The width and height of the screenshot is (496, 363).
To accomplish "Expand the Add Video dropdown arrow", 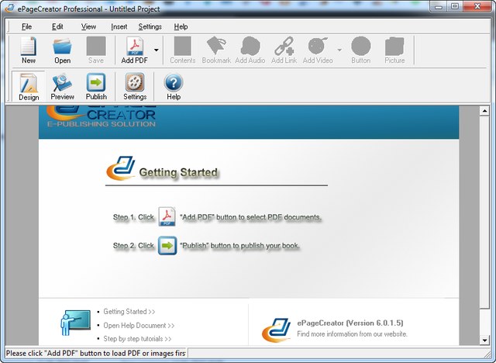I will 339,50.
